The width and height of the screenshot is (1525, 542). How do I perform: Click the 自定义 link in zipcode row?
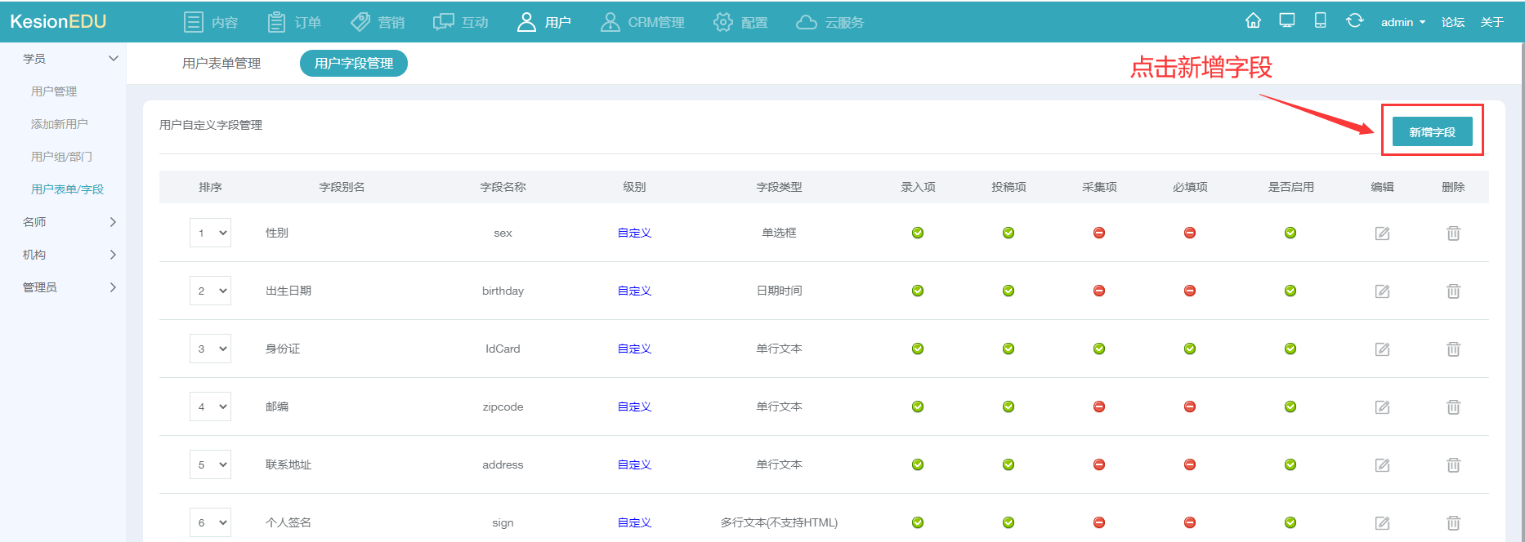634,407
